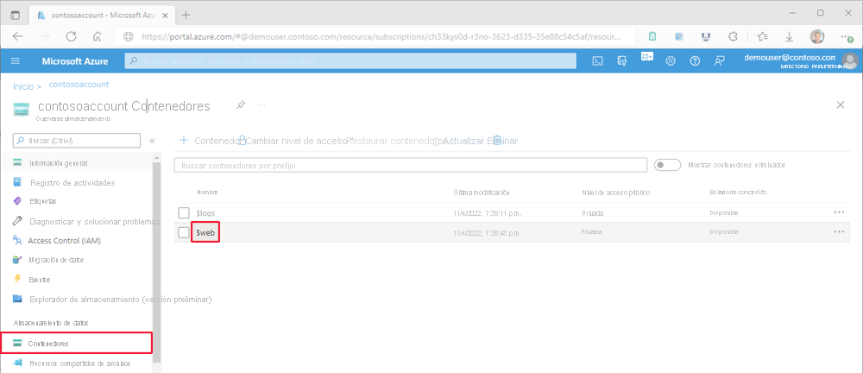Check the box for the $web container
863x373 pixels.
coord(184,233)
